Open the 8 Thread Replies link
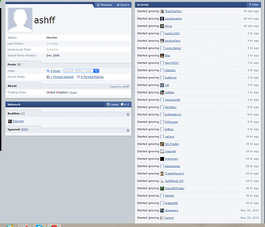The height and width of the screenshot is (227, 265). pyautogui.click(x=92, y=77)
